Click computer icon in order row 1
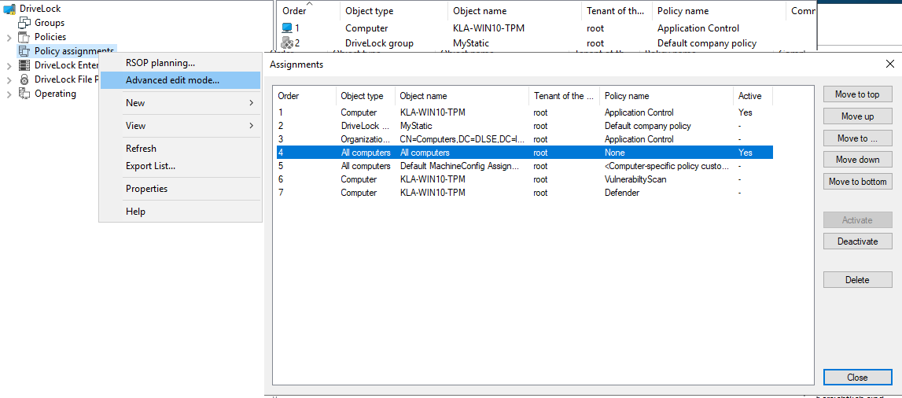Viewport: 902px width, 398px height. [x=287, y=28]
